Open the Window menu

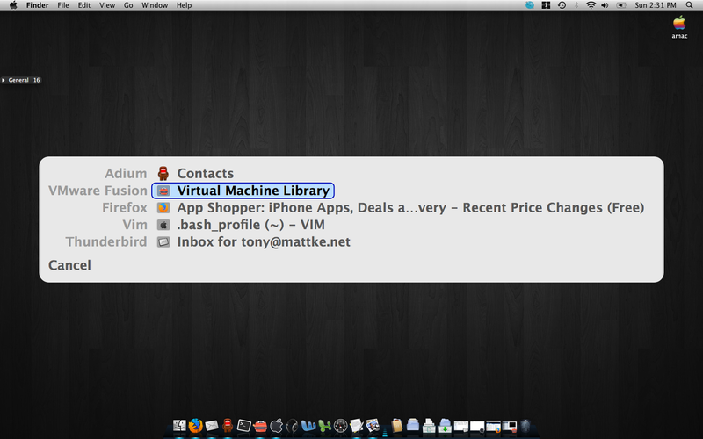point(155,5)
